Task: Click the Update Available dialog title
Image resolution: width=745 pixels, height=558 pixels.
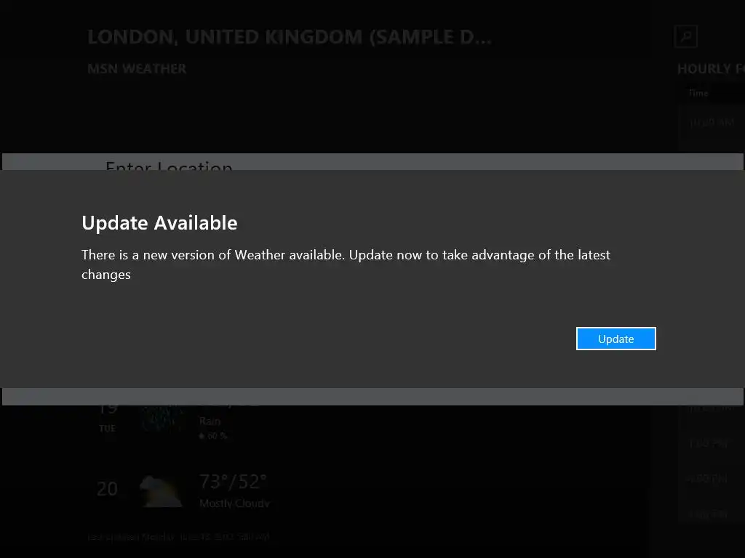Action: coord(159,223)
